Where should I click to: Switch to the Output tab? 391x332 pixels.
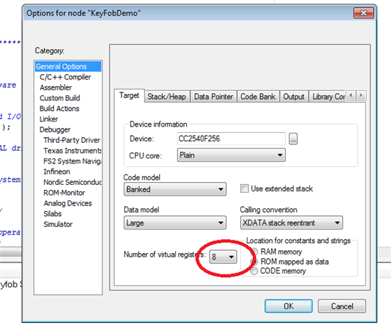(294, 97)
